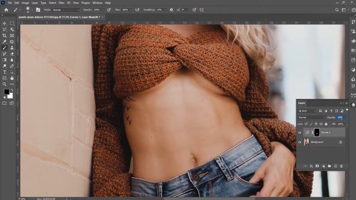Swap foreground and background colors
The image size is (356, 200).
12,90
